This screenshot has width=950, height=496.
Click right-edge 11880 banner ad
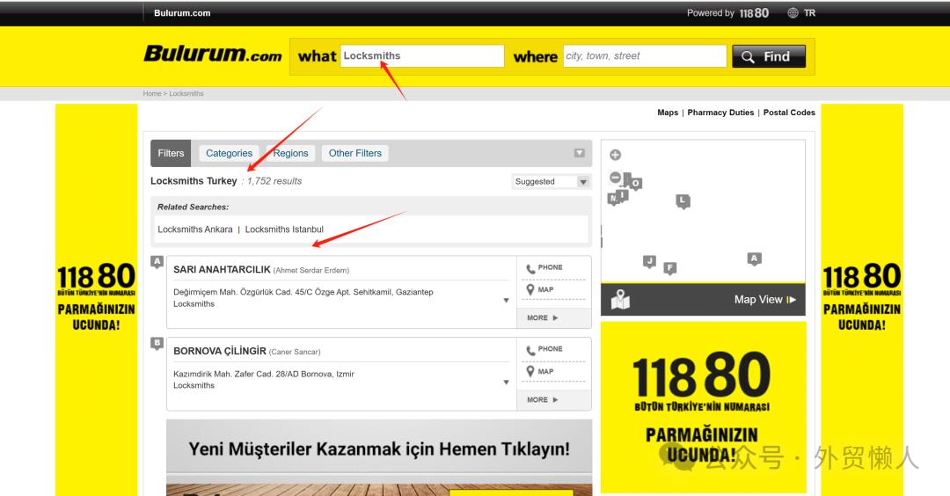point(861,300)
